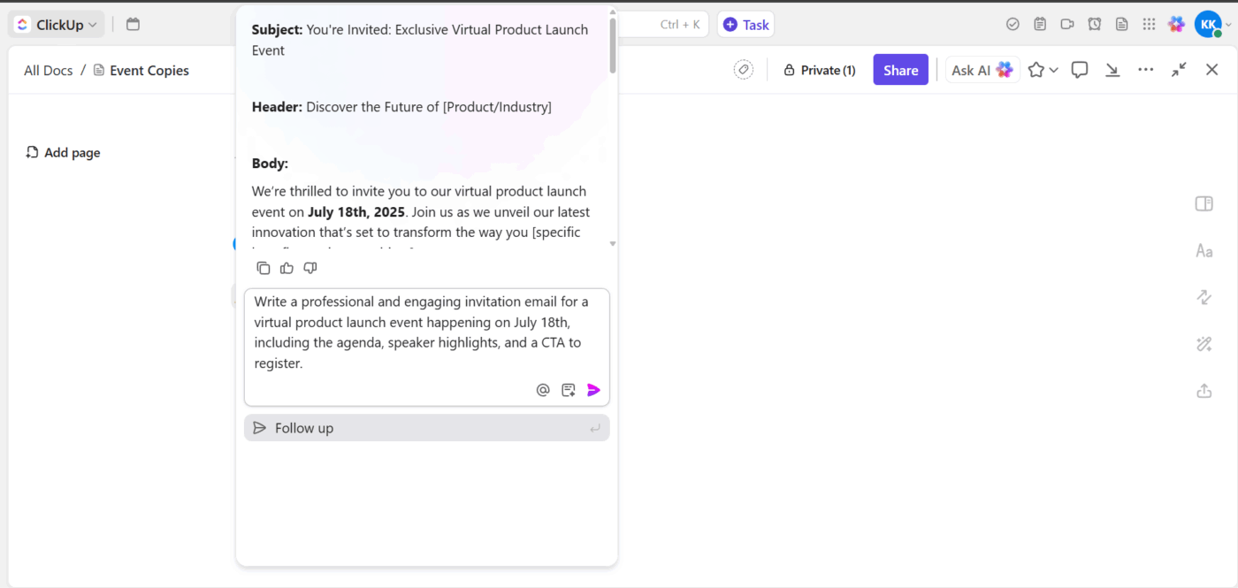
Task: Start a Clip with the video recorder icon
Action: pos(1066,24)
